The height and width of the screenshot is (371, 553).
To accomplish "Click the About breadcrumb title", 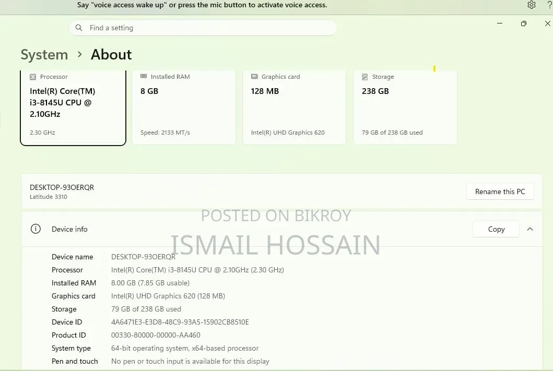I will (x=111, y=55).
